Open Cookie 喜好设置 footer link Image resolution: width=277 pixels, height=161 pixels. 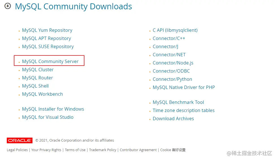pos(173,150)
